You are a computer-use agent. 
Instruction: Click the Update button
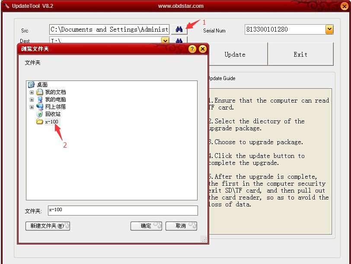pyautogui.click(x=235, y=55)
